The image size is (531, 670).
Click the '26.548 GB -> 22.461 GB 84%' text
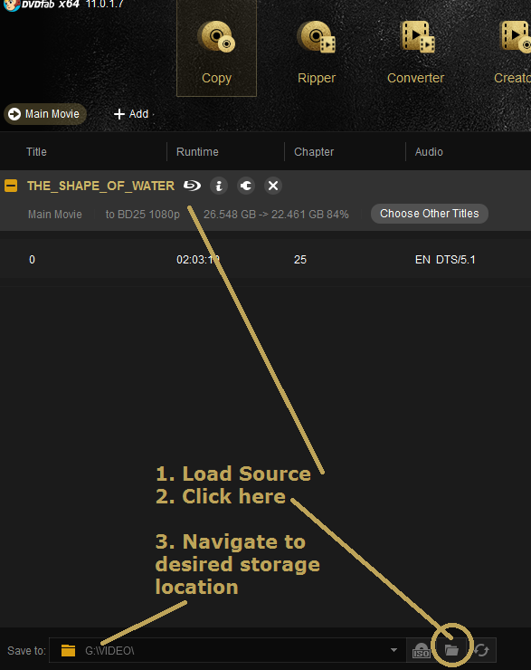[x=276, y=215]
